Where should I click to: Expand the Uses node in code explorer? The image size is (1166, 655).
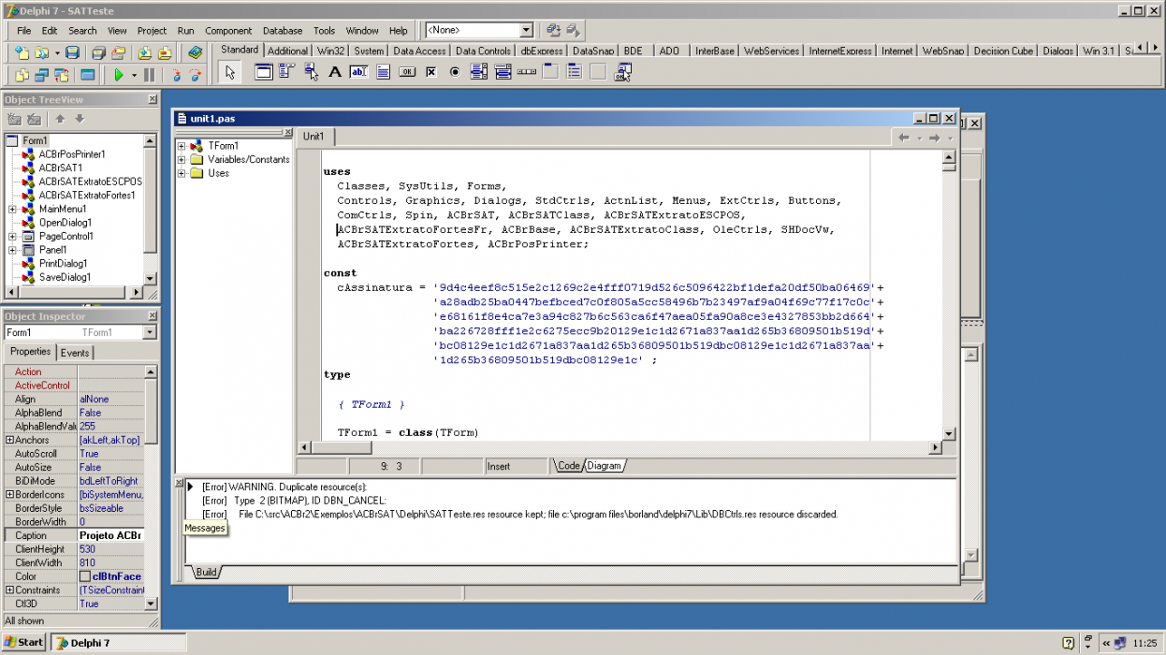click(182, 173)
